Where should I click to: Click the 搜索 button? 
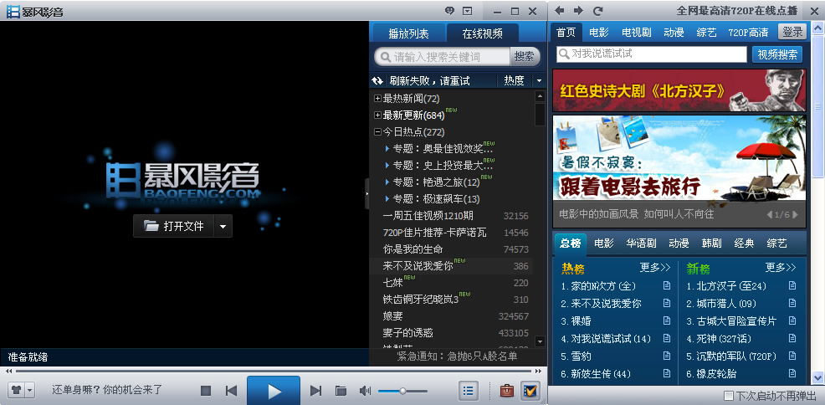pyautogui.click(x=524, y=56)
